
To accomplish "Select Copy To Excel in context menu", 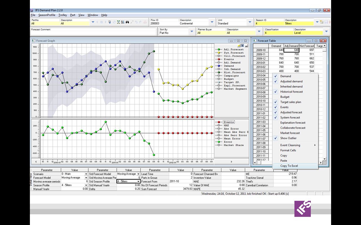I will coord(295,166).
